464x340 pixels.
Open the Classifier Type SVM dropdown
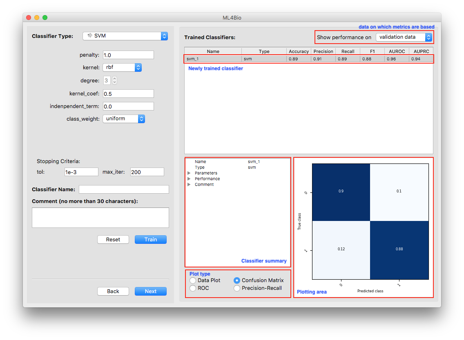point(125,36)
